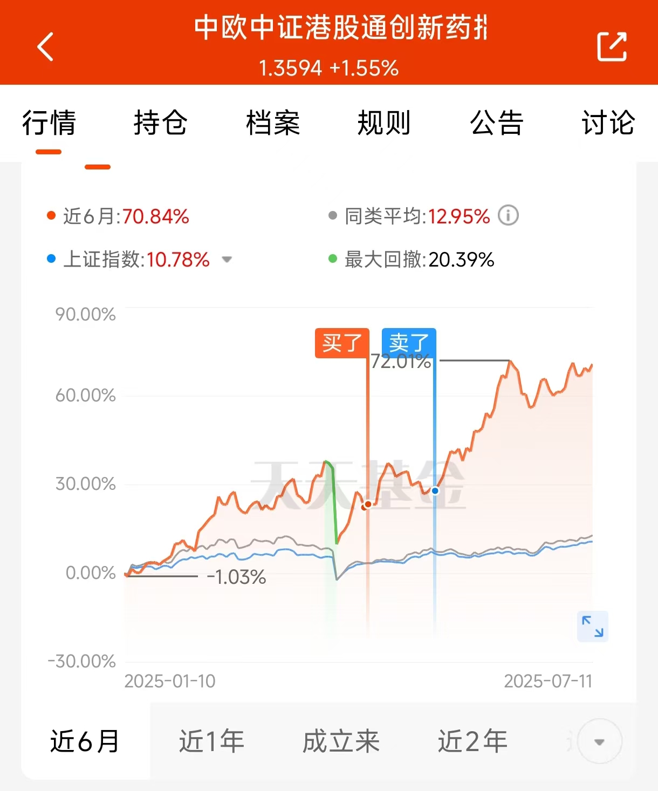Expand the chart to fullscreen
Screen dimensions: 658x791
[592, 626]
